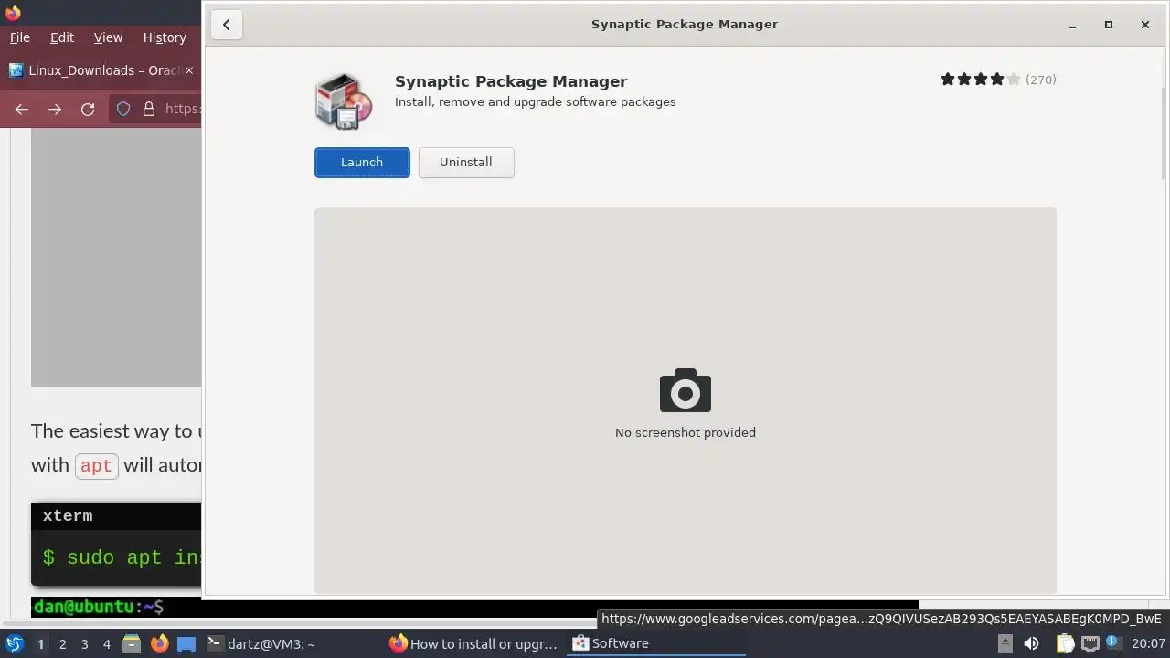Switch to workspace 4 in the pager
This screenshot has height=658, width=1170.
coord(106,644)
